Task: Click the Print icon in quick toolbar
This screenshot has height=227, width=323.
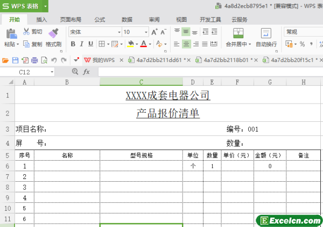Action: [x=34, y=60]
